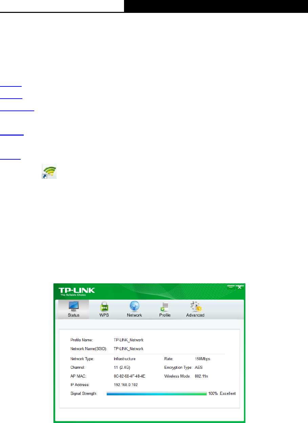Minimize the TP-LINK utility window

pyautogui.click(x=231, y=287)
